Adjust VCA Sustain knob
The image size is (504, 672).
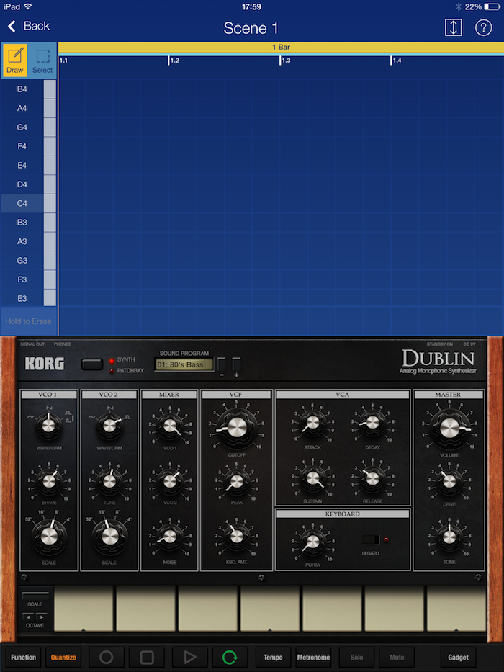[312, 478]
